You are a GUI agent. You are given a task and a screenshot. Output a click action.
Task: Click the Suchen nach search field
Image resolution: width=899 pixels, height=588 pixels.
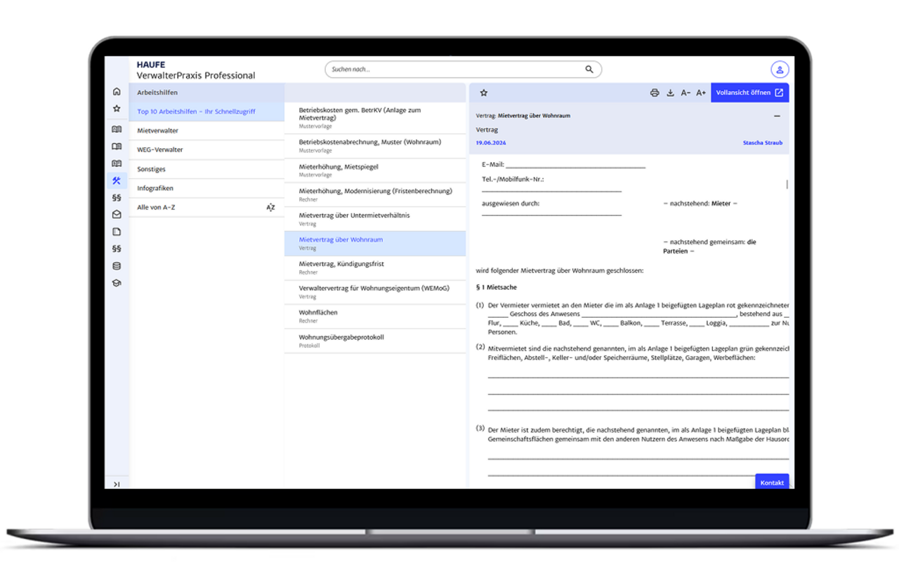(x=457, y=69)
